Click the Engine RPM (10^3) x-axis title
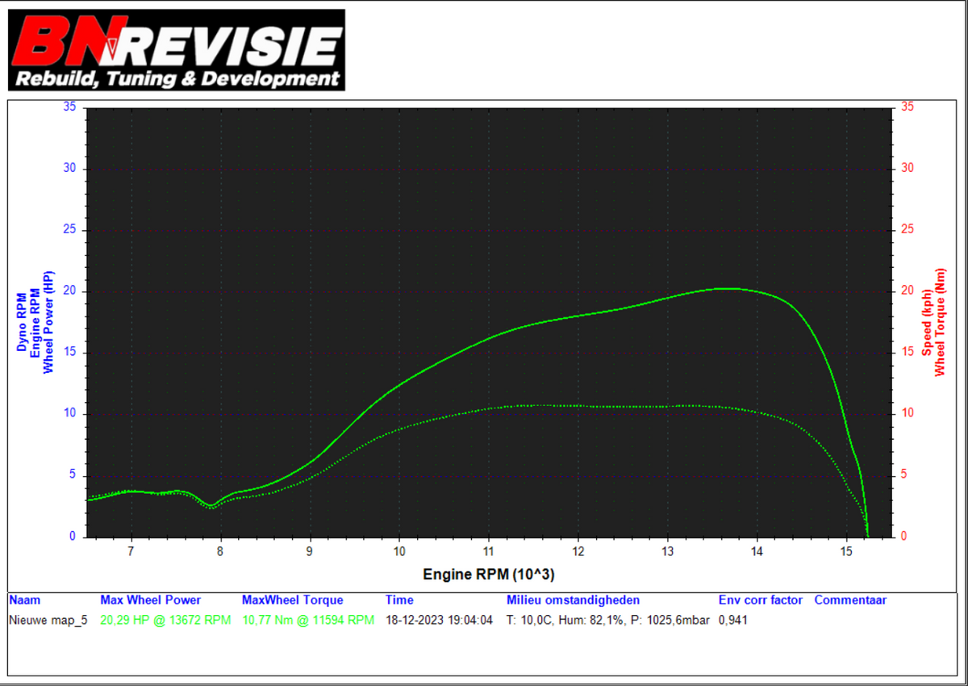 [x=489, y=575]
